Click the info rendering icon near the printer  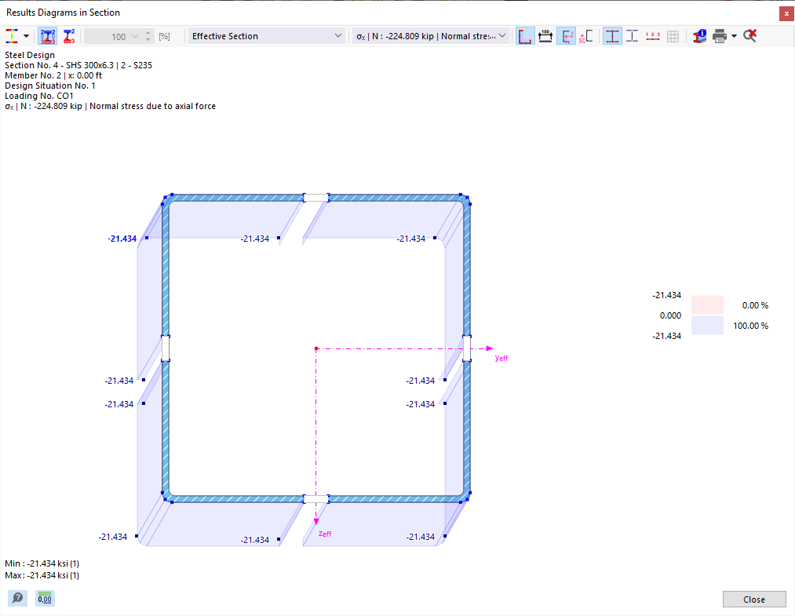click(x=698, y=35)
